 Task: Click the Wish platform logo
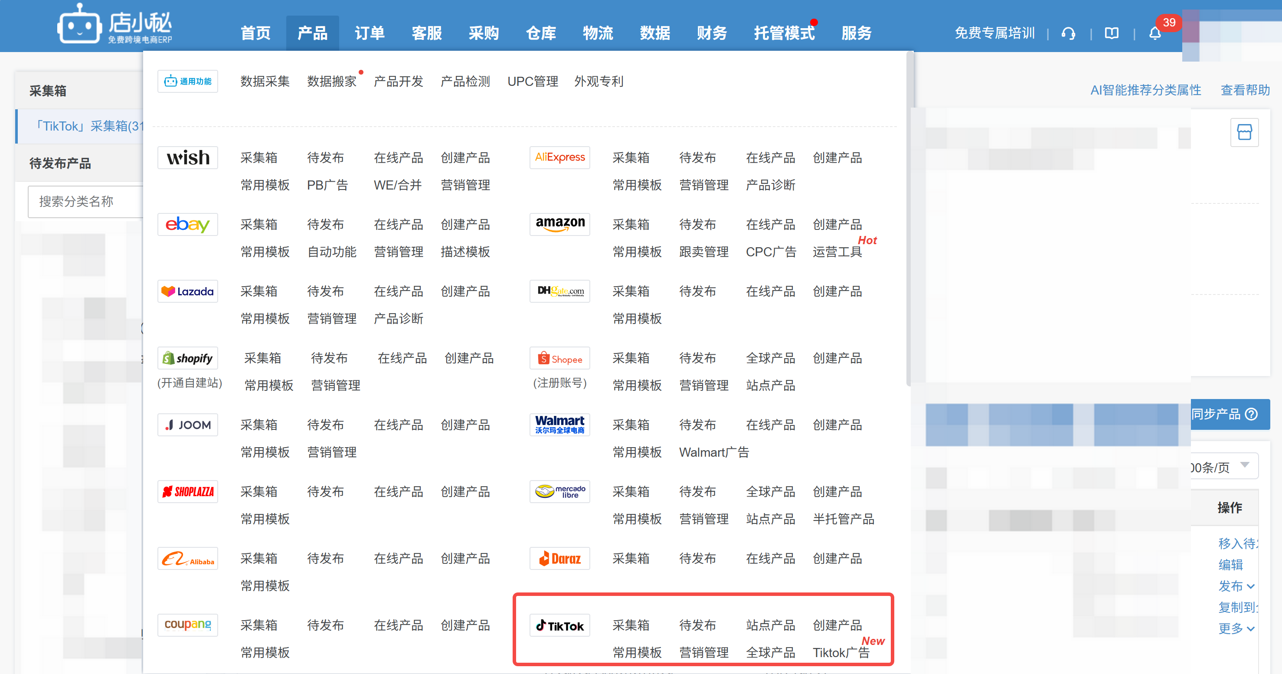coord(188,157)
